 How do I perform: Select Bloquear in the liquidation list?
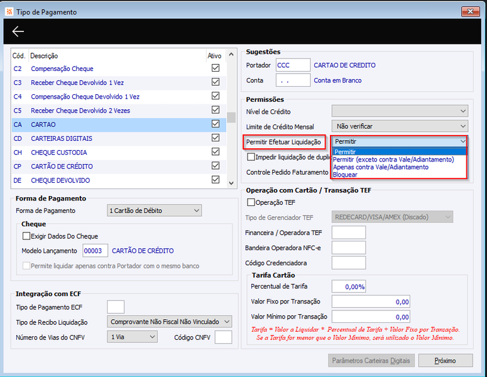(x=399, y=175)
